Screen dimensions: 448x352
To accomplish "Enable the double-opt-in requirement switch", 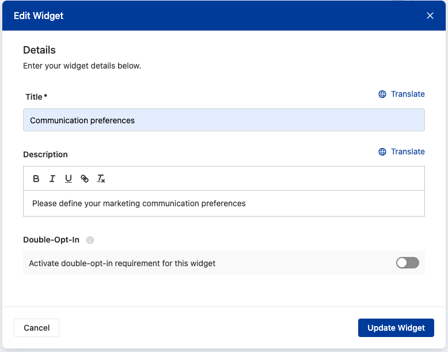I will tap(407, 263).
